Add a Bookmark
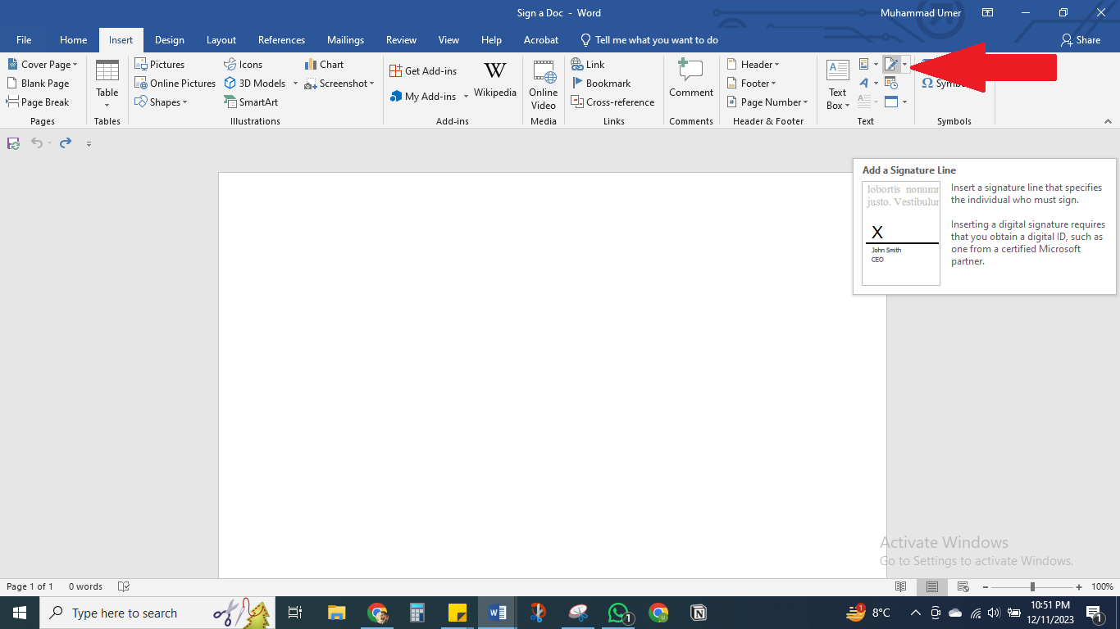 (x=601, y=83)
